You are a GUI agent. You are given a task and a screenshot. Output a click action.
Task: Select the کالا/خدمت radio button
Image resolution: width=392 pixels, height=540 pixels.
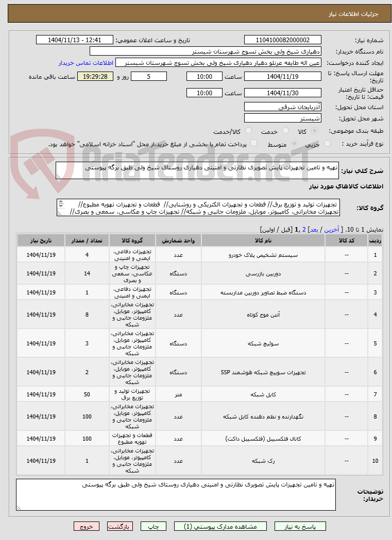pyautogui.click(x=248, y=131)
